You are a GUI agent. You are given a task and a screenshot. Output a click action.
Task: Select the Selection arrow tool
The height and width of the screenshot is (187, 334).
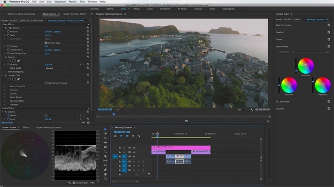[105, 129]
